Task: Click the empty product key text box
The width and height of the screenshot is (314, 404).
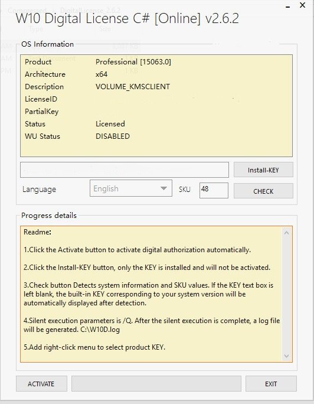Action: (x=125, y=170)
